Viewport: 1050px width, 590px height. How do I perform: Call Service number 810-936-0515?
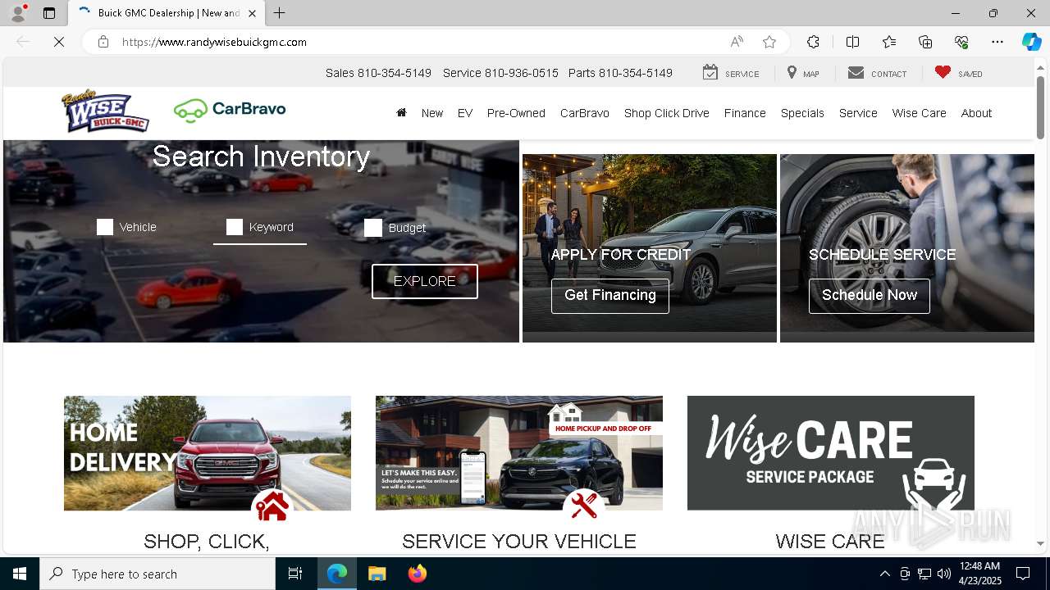[x=500, y=73]
